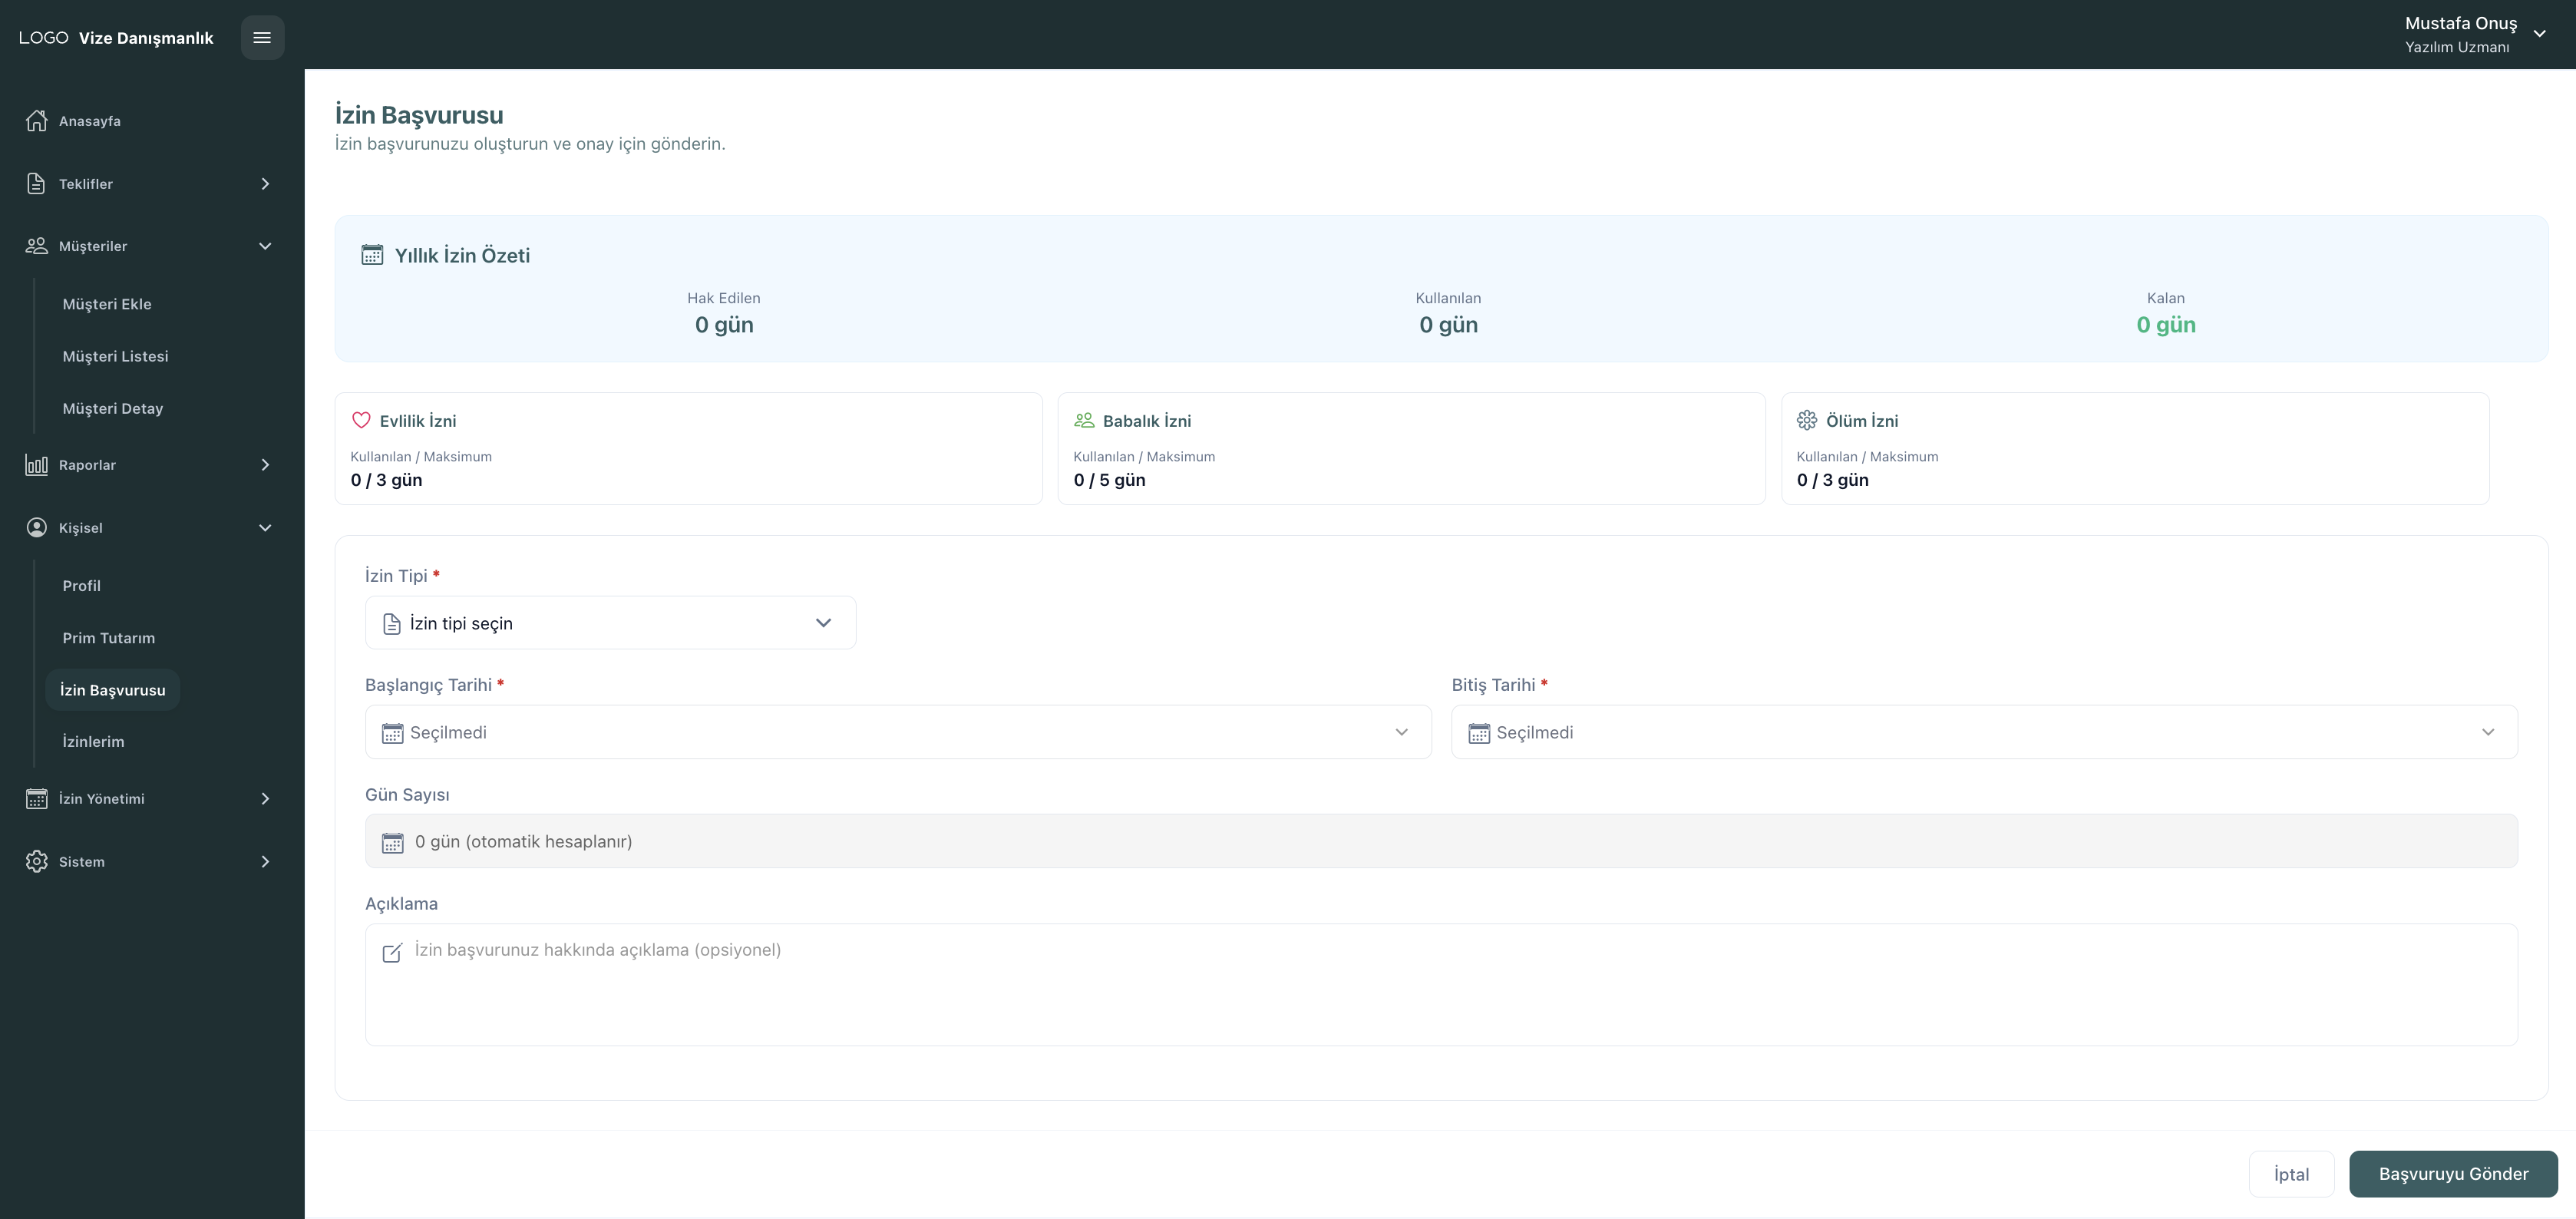Viewport: 2576px width, 1219px height.
Task: Open the Bitiş Tarihi date selector
Action: pos(1983,732)
